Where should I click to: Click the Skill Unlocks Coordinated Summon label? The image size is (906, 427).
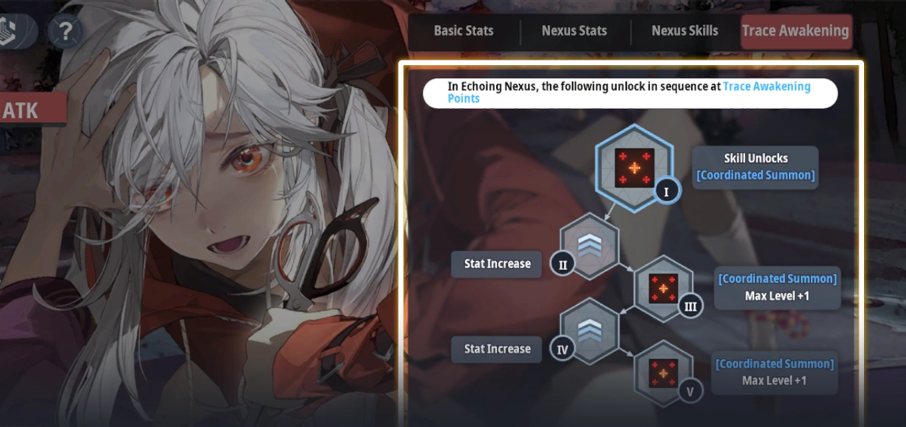point(756,167)
